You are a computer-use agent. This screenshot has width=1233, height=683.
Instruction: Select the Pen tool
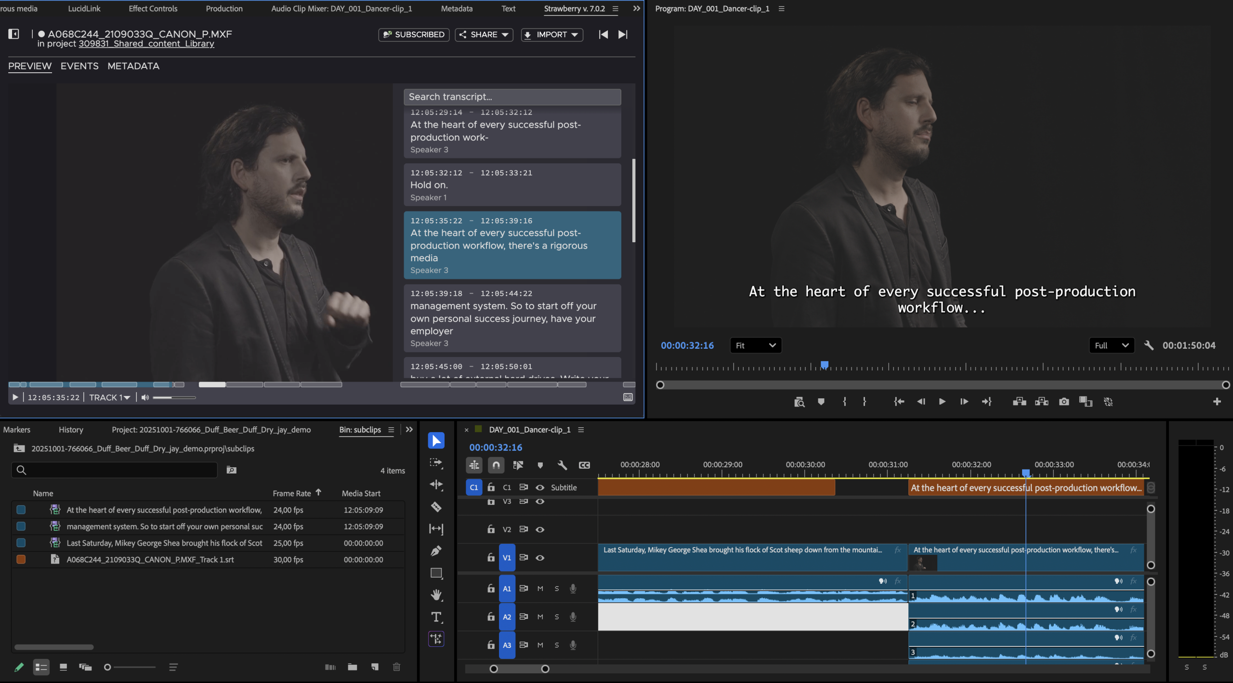tap(436, 551)
